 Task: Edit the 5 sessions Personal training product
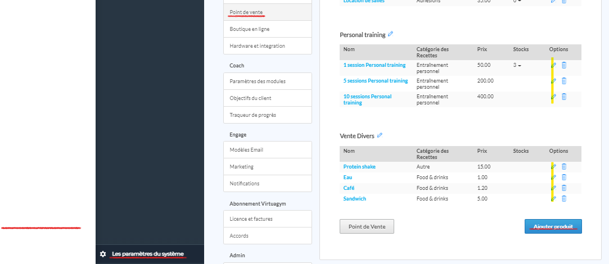554,81
